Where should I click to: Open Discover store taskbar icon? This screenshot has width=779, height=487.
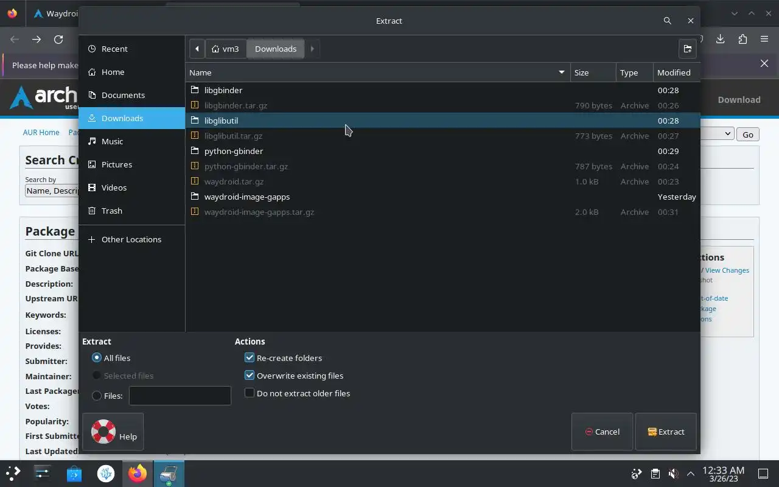click(x=74, y=473)
